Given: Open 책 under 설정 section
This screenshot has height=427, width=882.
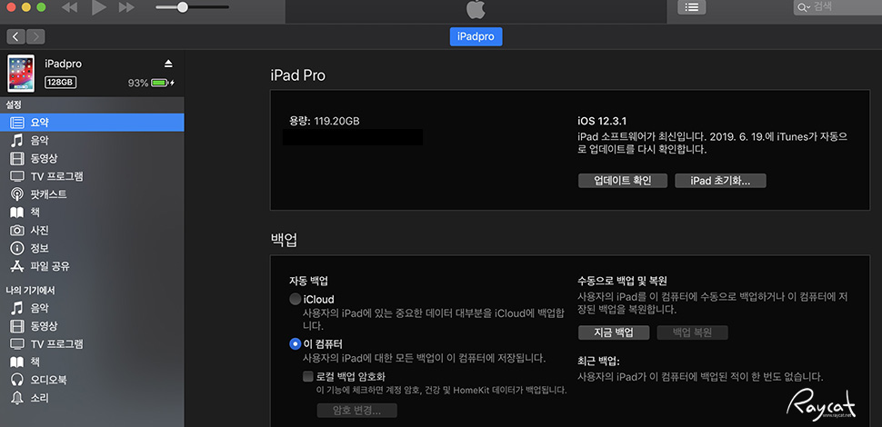Looking at the screenshot, I should coord(92,213).
